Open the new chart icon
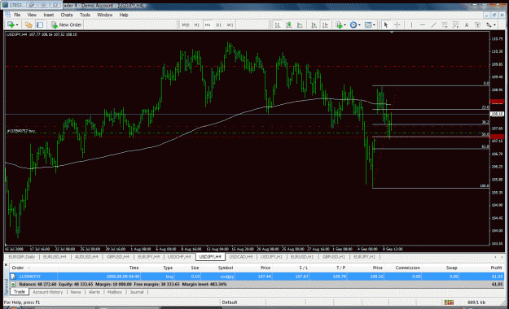The width and height of the screenshot is (509, 309). [11, 24]
